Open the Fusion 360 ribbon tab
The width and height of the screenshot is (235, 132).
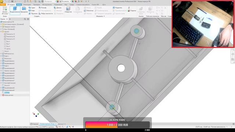95,5
